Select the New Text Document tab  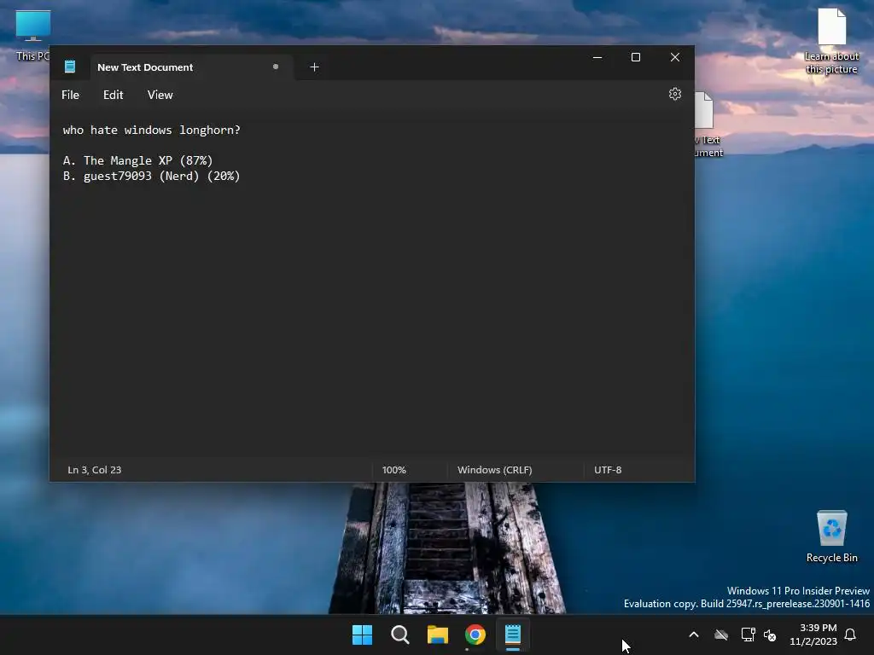[190, 67]
